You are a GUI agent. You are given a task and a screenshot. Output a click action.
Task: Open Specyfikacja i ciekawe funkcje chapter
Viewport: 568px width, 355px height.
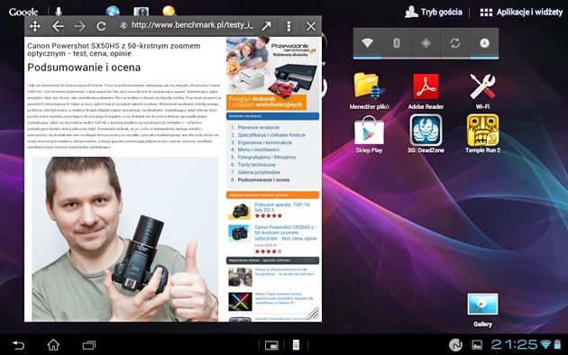(271, 135)
